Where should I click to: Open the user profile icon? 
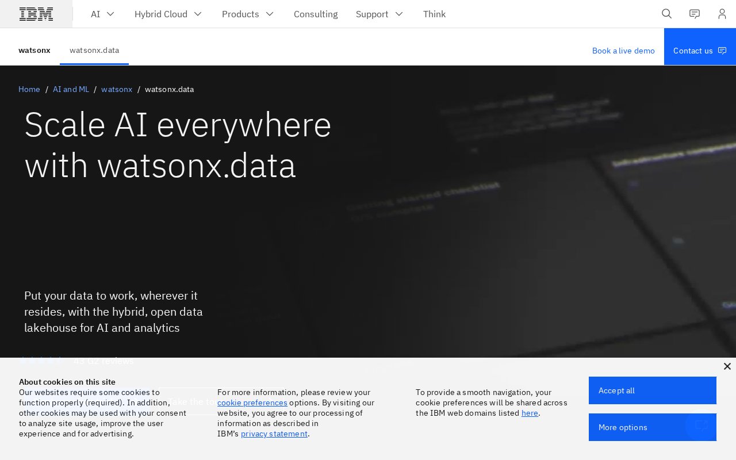722,14
